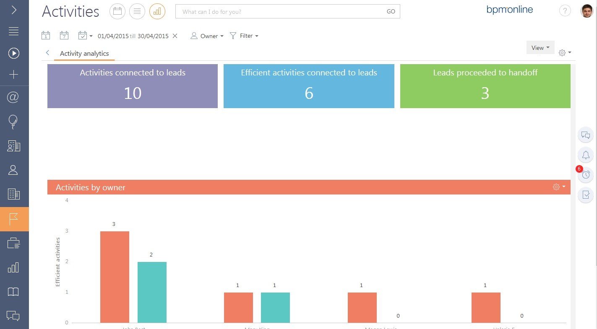
Task: Click the run process play icon
Action: click(x=13, y=53)
